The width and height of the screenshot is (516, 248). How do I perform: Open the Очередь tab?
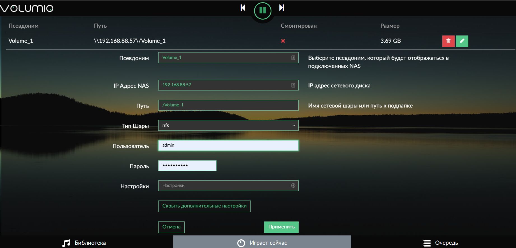point(440,243)
